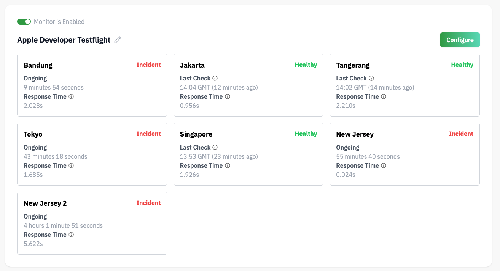Click the 2.210s response time value

346,106
